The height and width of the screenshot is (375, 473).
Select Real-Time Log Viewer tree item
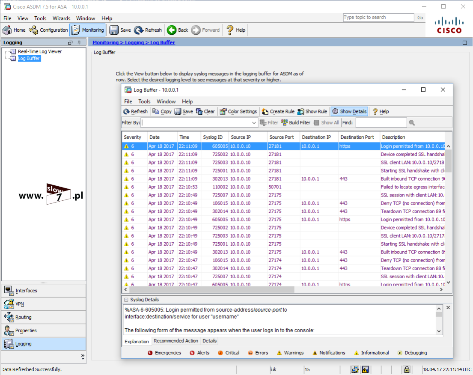[x=39, y=51]
